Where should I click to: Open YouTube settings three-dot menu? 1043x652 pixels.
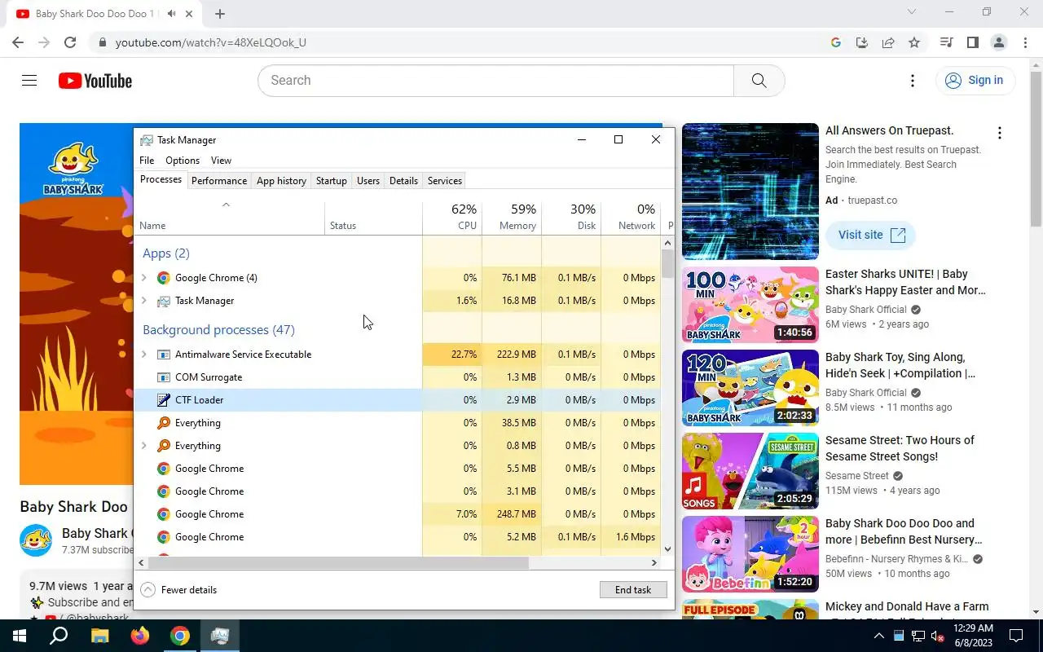(x=913, y=81)
